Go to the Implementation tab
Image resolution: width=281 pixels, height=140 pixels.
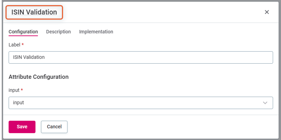(x=96, y=32)
